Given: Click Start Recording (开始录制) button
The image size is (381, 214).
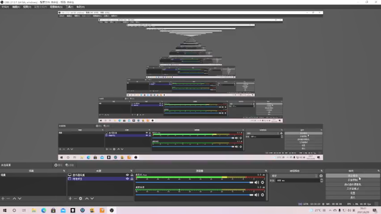Looking at the screenshot, I should coord(352,180).
